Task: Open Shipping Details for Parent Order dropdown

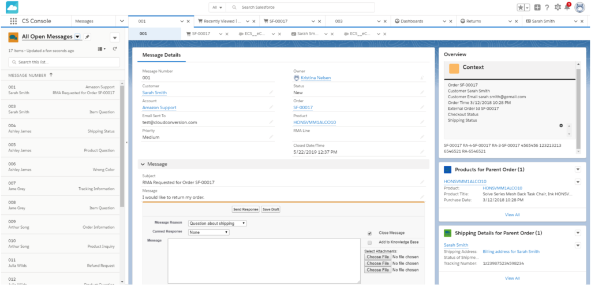Action: pos(577,233)
